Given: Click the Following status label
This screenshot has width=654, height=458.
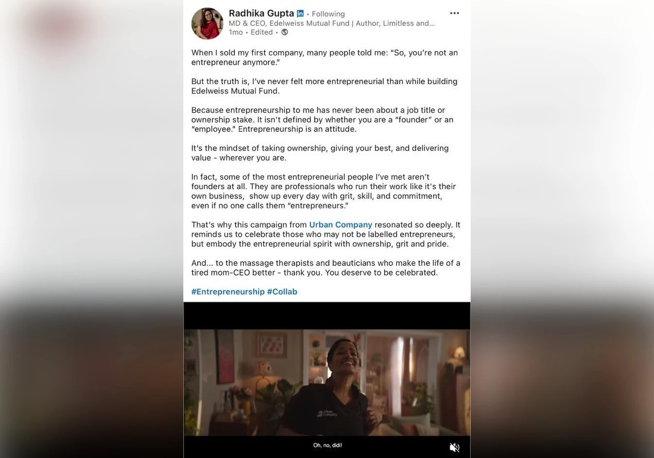Looking at the screenshot, I should 328,14.
